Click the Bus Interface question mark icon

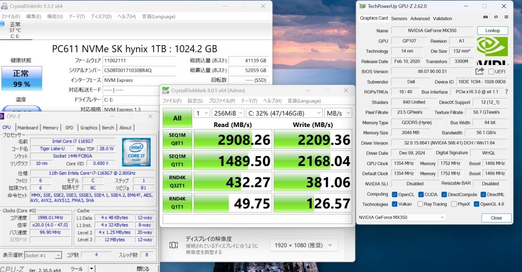pos(506,92)
